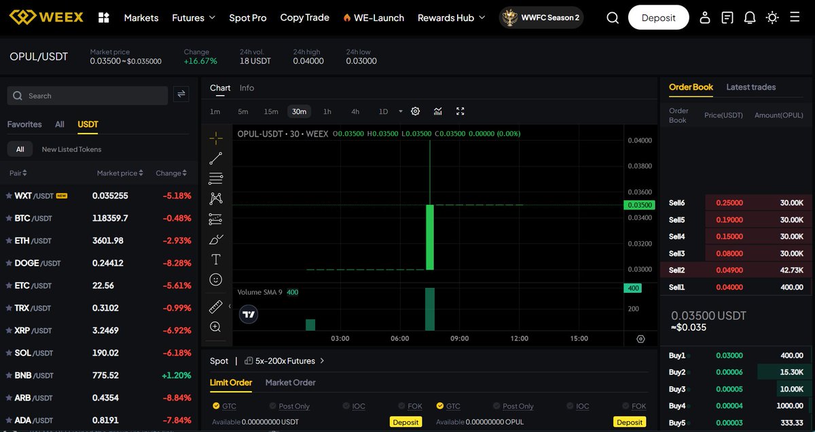Select left Post Only radio option
Screen dimensions: 815x432
(x=273, y=406)
